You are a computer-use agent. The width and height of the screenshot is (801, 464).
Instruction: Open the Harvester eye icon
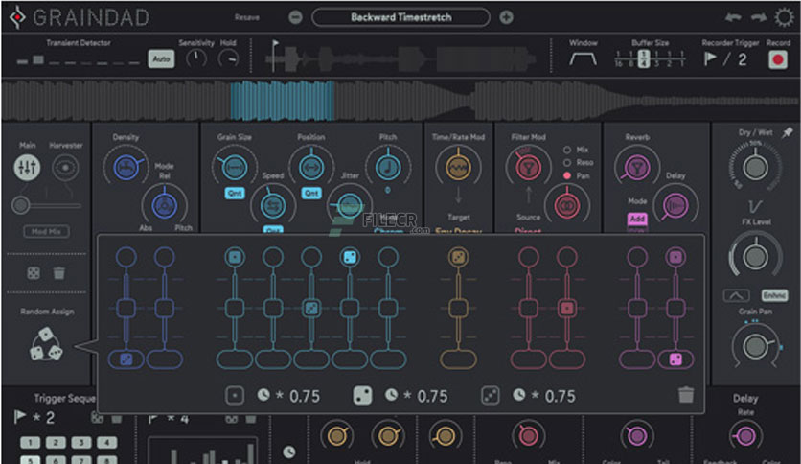pyautogui.click(x=65, y=167)
